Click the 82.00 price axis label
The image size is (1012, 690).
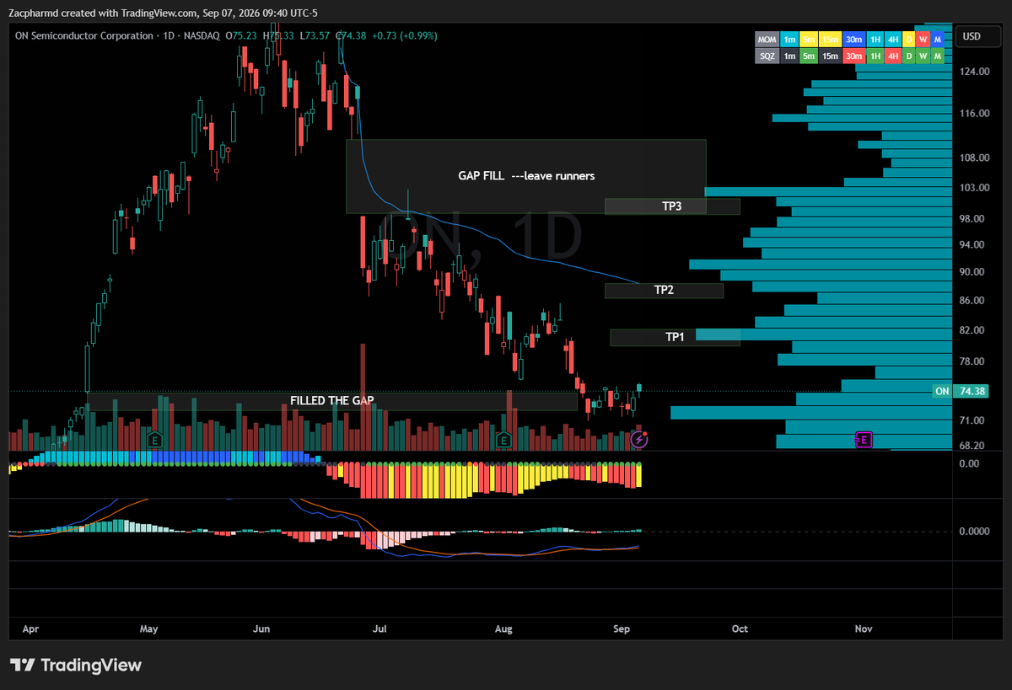[x=973, y=329]
